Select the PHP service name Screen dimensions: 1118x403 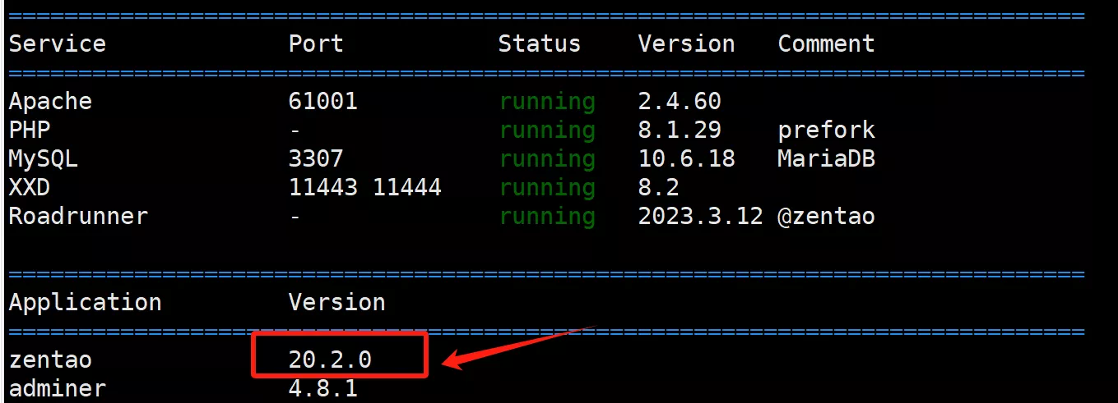point(30,130)
